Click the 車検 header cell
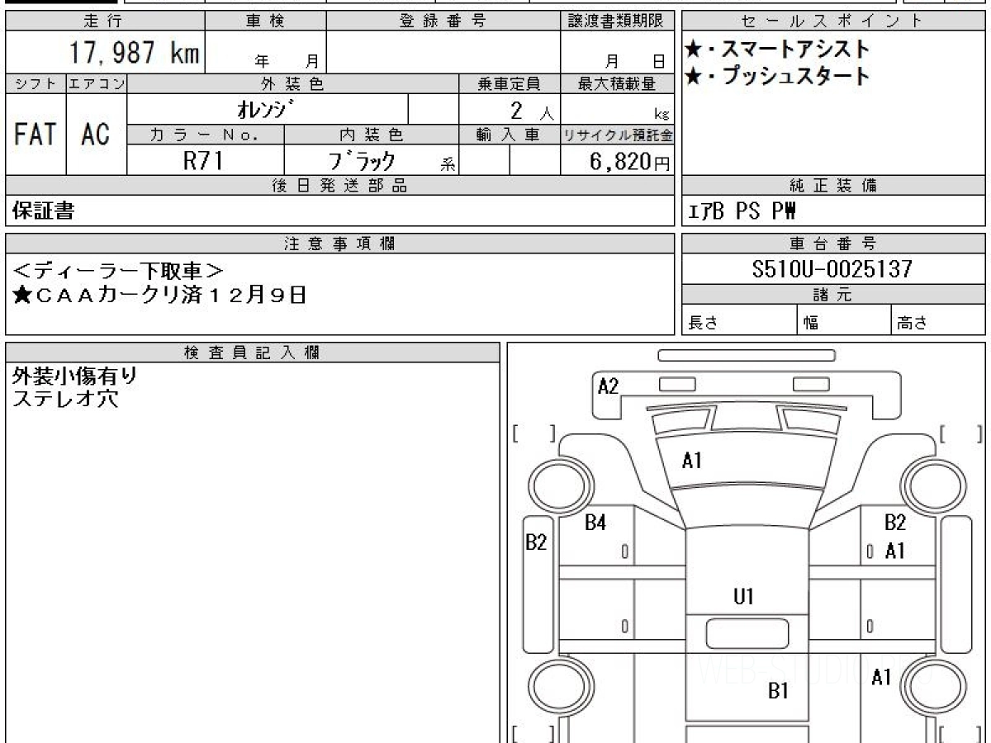This screenshot has width=991, height=743. coord(265,21)
